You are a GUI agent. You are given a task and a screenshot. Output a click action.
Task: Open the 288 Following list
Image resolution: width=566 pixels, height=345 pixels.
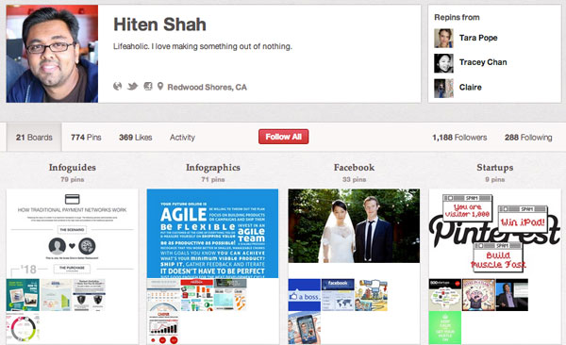tap(528, 137)
